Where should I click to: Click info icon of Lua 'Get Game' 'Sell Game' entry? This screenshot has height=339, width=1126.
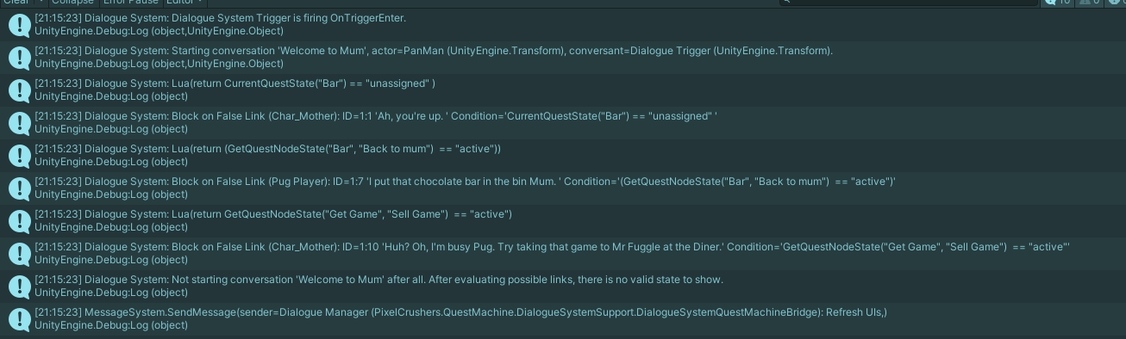point(19,220)
